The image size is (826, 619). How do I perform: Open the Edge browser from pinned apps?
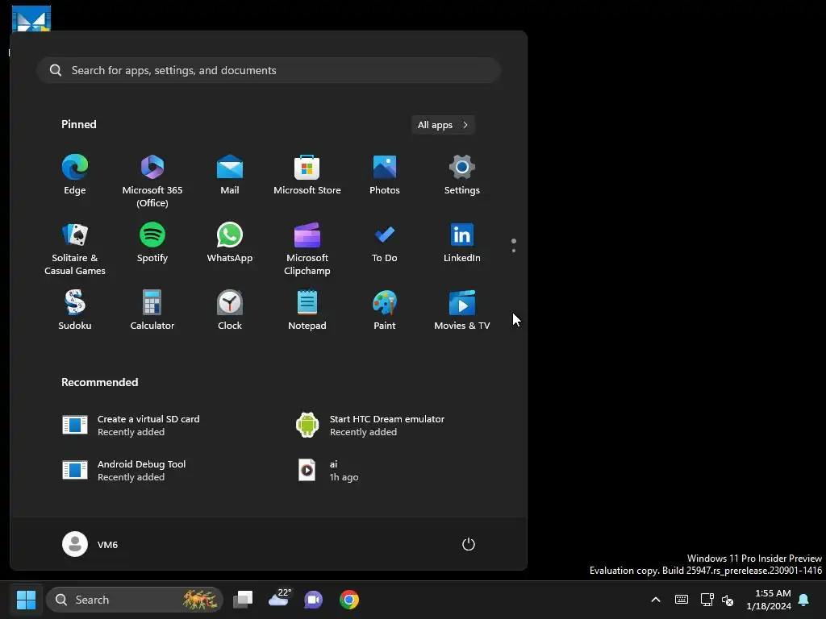pos(75,175)
